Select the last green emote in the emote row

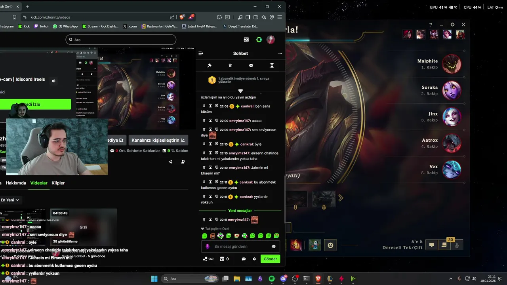tap(276, 236)
